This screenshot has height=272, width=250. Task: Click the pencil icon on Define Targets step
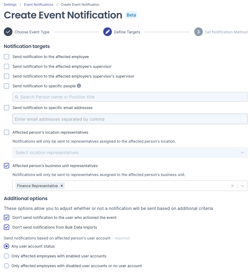click(108, 32)
